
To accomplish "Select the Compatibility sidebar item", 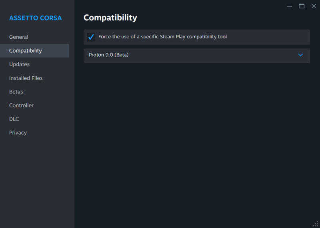I will (26, 51).
